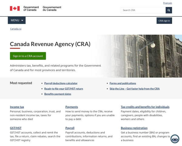Focus the Search CRA input field
Viewport: 182px width, 146px height.
143,10
